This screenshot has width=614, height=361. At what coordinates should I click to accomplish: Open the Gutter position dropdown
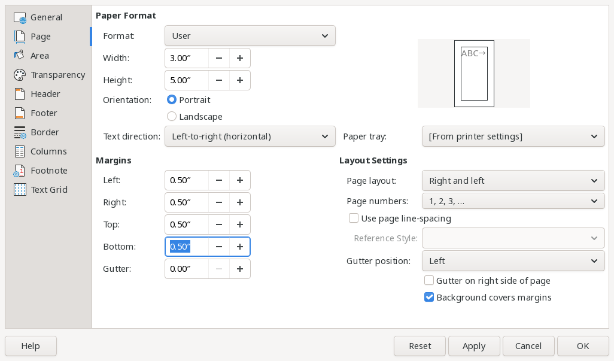[x=513, y=261]
